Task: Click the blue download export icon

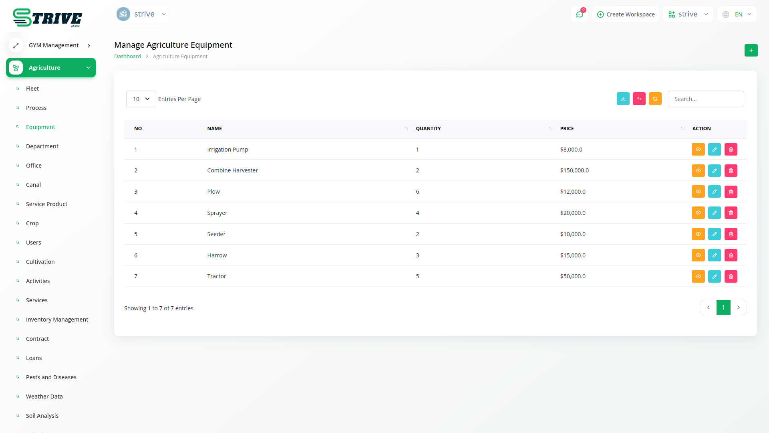Action: [623, 99]
